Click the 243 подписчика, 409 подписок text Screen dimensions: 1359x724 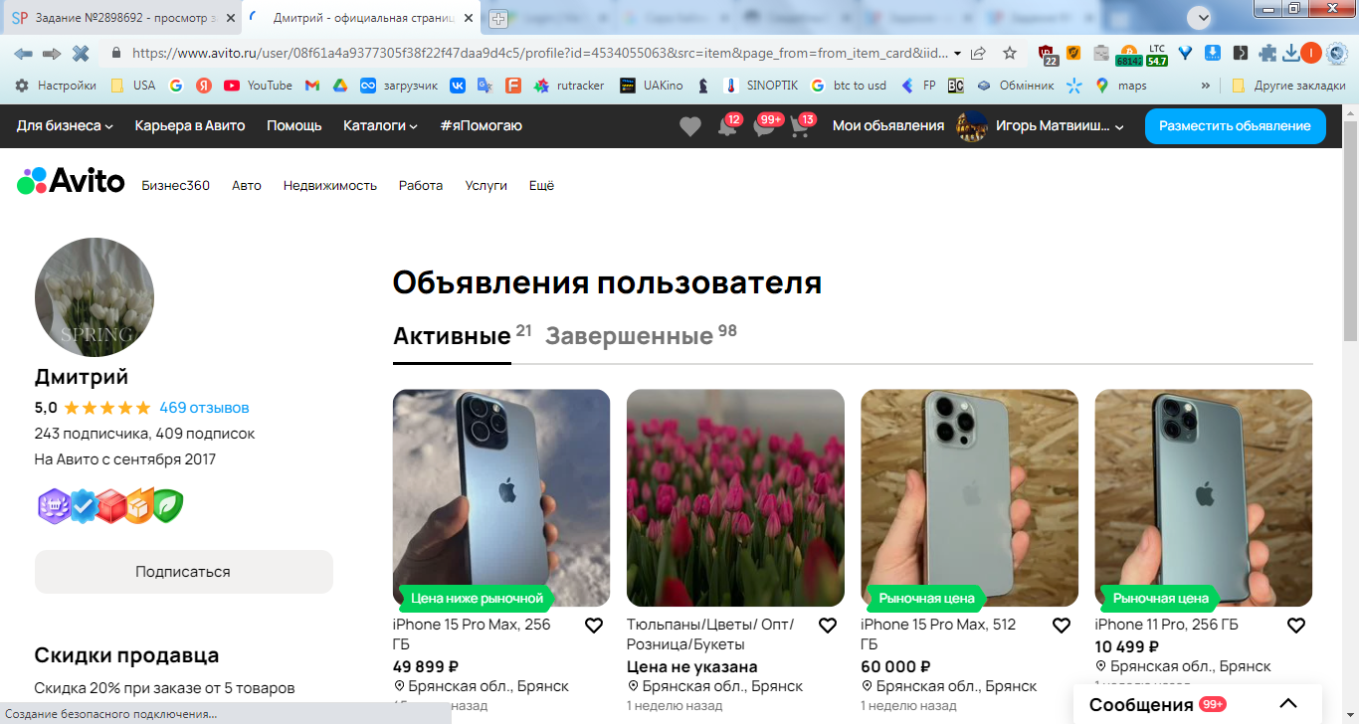(x=145, y=434)
